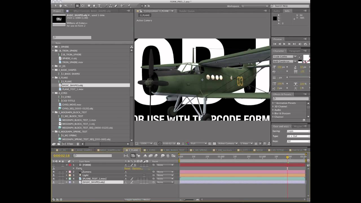Switch to the Paragraph panel tab
Image resolution: width=361 pixels, height=203 pixels.
294,51
